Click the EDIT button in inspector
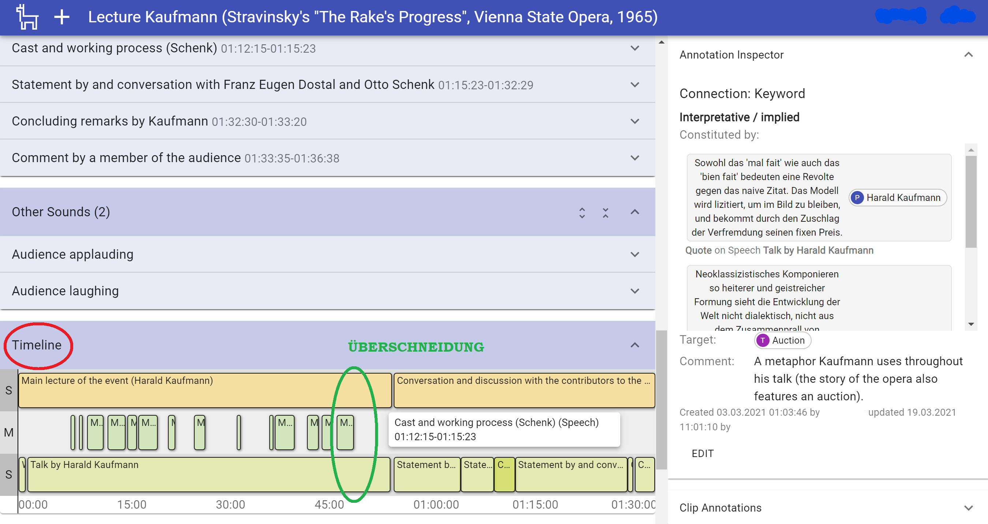Viewport: 988px width, 524px height. click(702, 453)
